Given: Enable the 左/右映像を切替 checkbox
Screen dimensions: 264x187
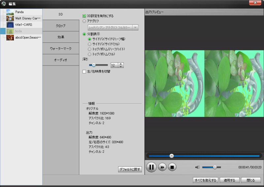Looking at the screenshot, I should click(84, 71).
